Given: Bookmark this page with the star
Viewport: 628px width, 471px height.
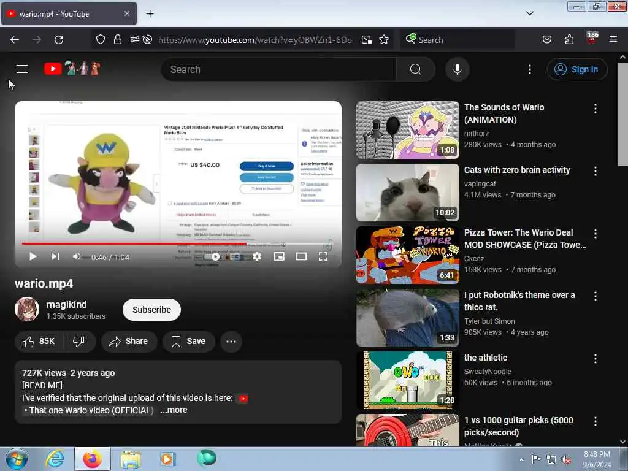Looking at the screenshot, I should coord(384,40).
